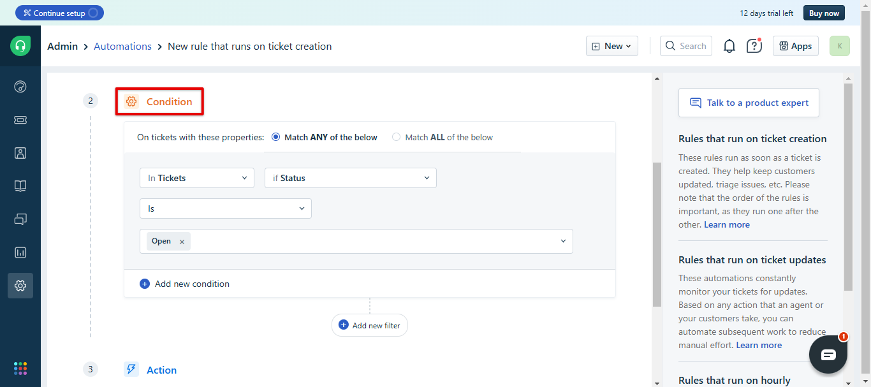Screen dimensions: 871x387
Task: Click the Action section heading
Action: pyautogui.click(x=161, y=370)
